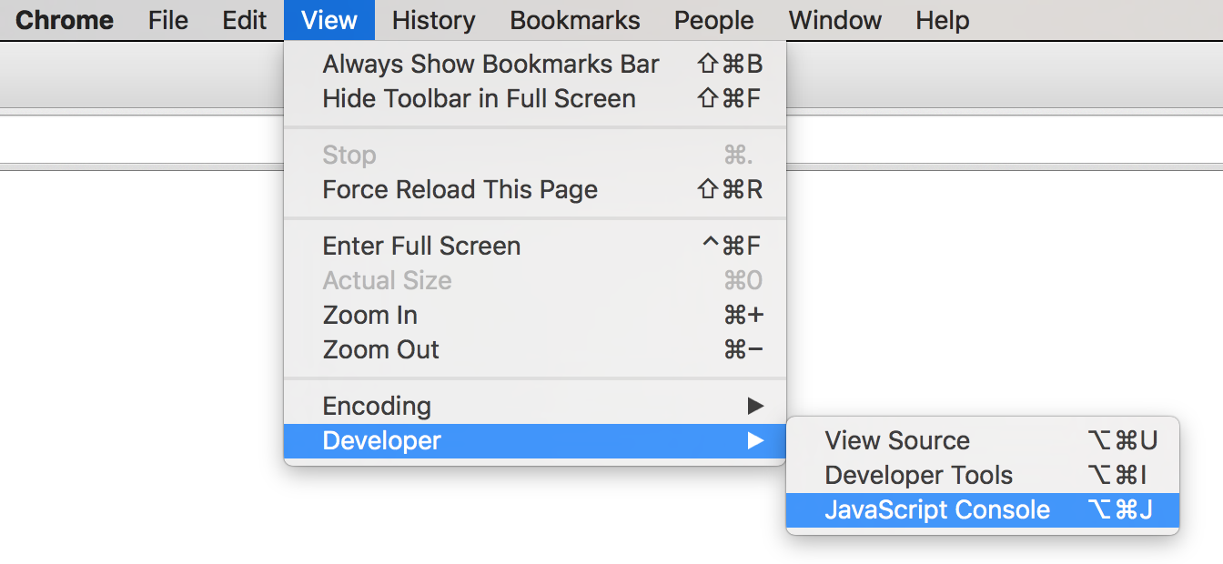Open Developer Tools from submenu
Image resolution: width=1223 pixels, height=564 pixels.
[983, 476]
